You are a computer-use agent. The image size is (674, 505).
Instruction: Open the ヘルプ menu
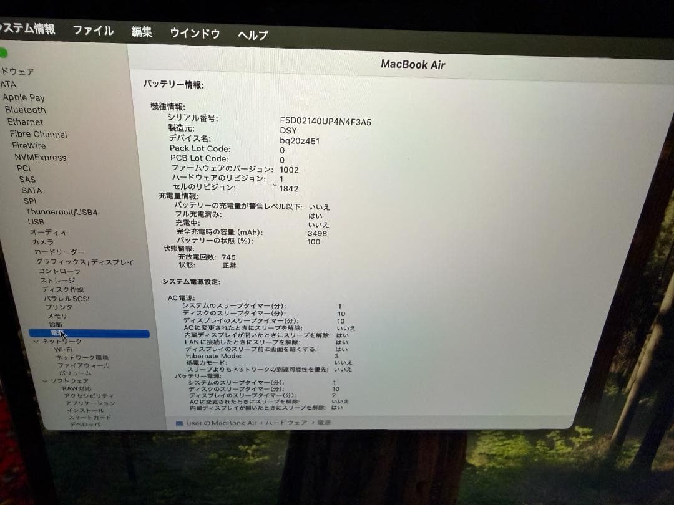pos(251,35)
